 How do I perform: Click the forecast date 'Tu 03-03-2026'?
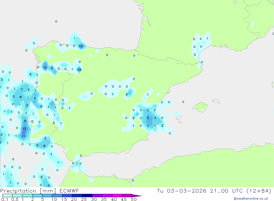pos(181,191)
